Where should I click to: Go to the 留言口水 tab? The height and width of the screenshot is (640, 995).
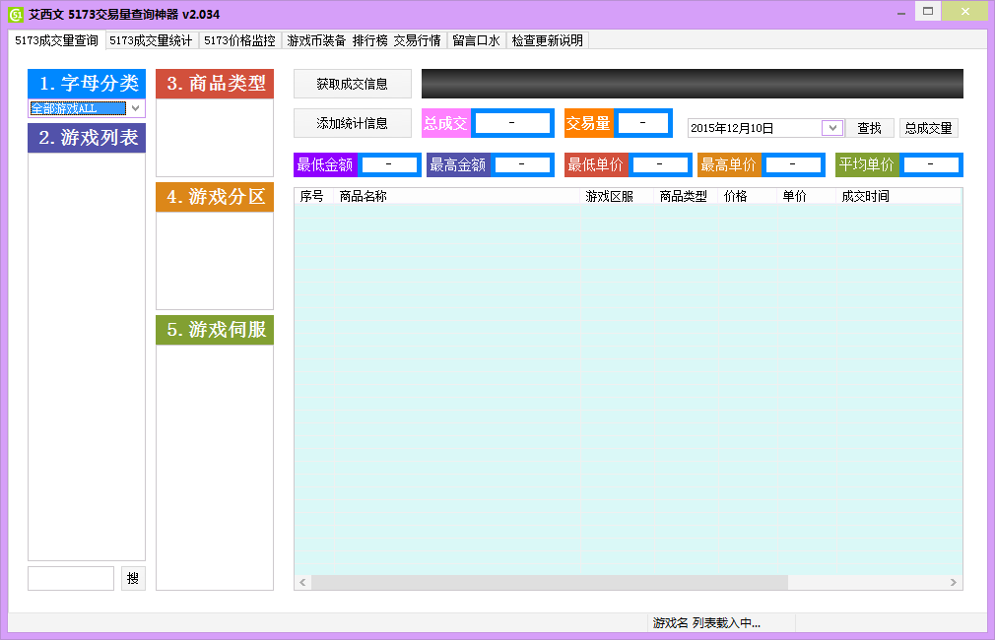[x=476, y=40]
